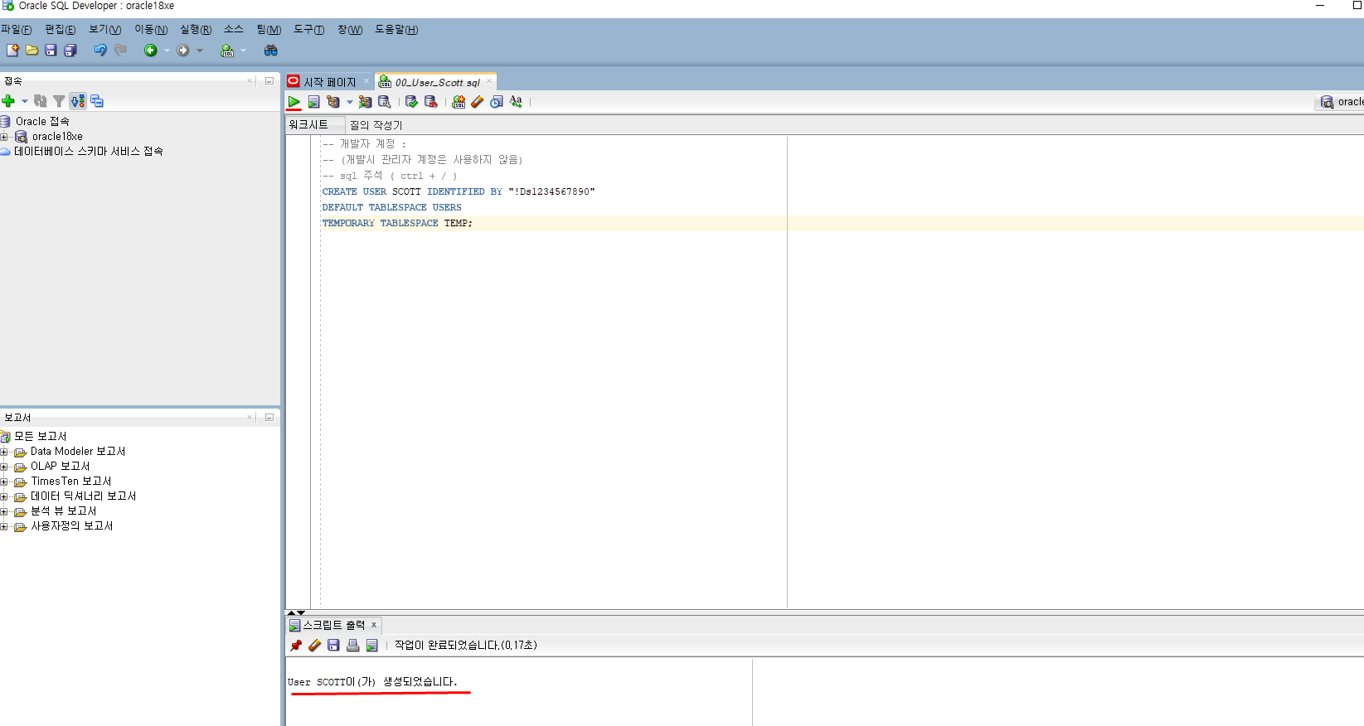Undo the last edit
The width and height of the screenshot is (1364, 726).
[x=100, y=51]
